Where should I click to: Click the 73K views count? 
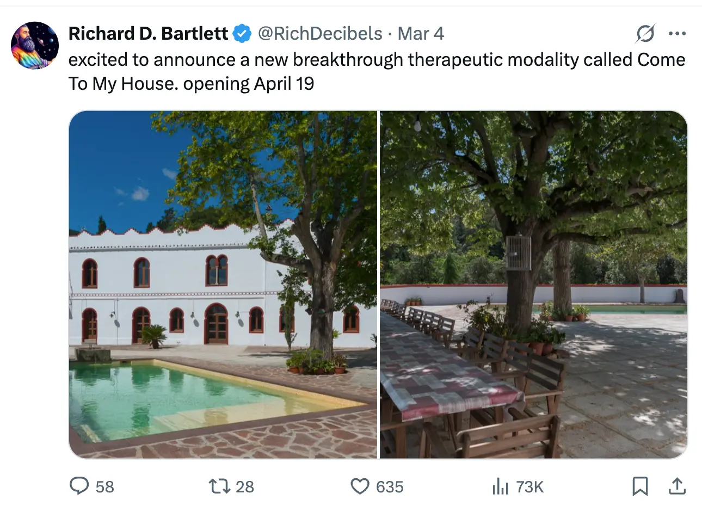click(x=529, y=487)
